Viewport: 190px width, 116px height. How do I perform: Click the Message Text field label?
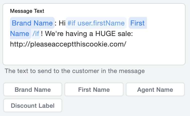pyautogui.click(x=27, y=11)
